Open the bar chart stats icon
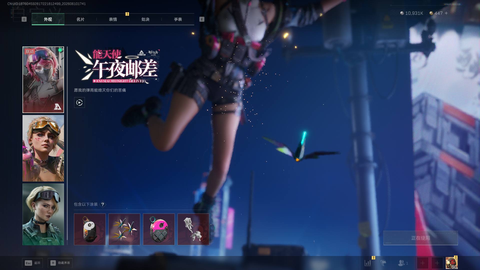This screenshot has width=480, height=270. [x=368, y=263]
